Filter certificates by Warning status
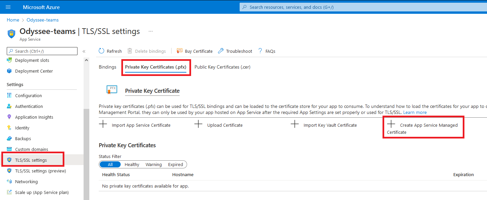Screen dimensions: 487x200 tap(154, 164)
